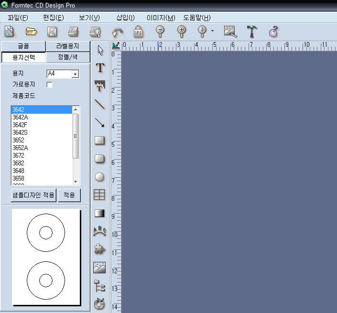
Task: Click the Zoom Out magnifier icon
Action: point(160,32)
